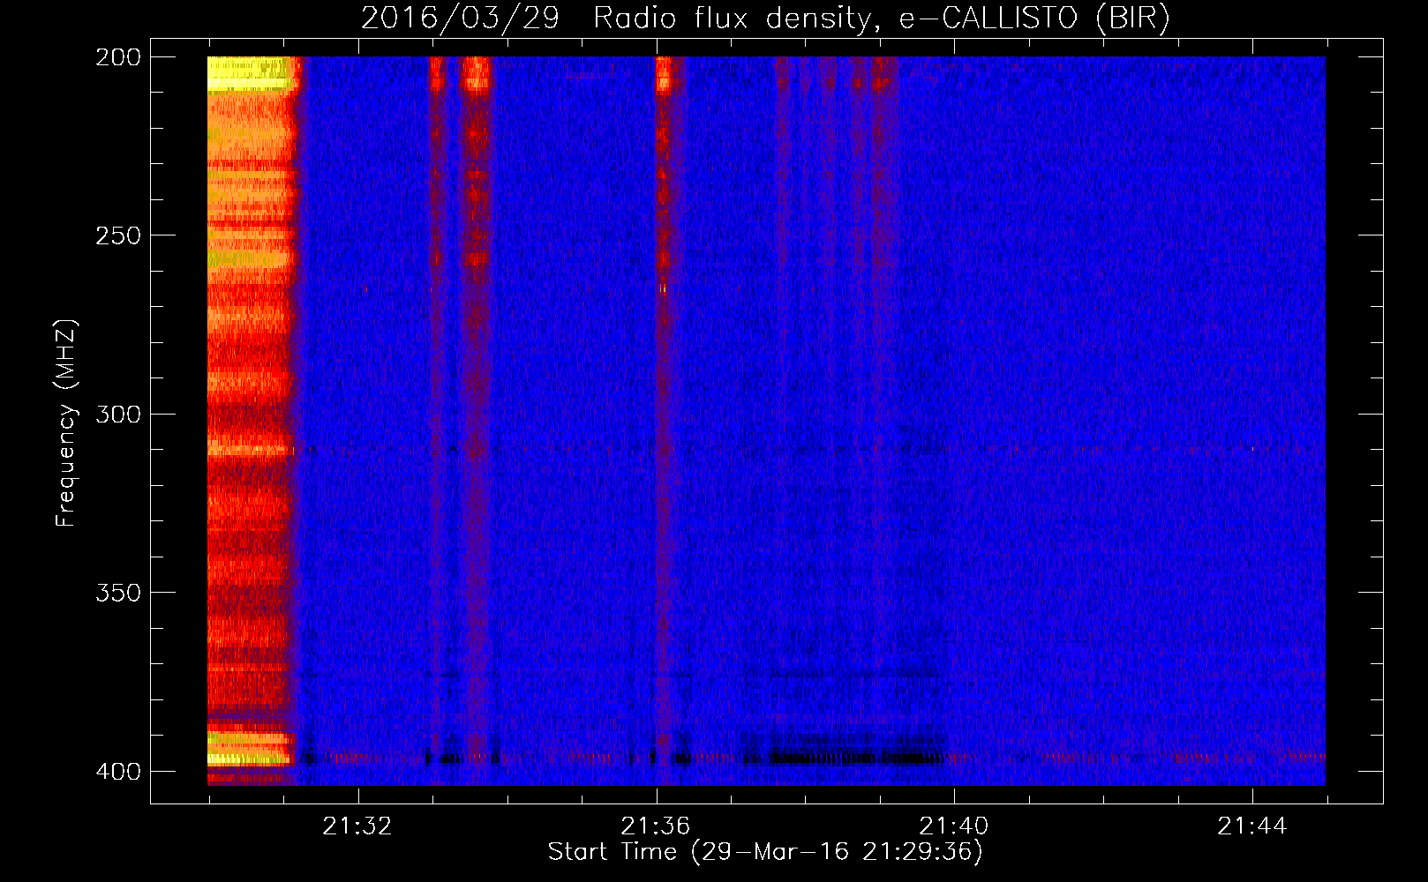This screenshot has height=882, width=1428.
Task: Click the 300 frequency tick label
Action: point(118,414)
